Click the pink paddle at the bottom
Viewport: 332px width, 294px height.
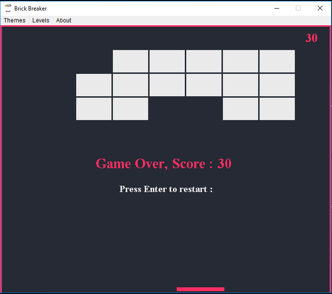point(201,289)
